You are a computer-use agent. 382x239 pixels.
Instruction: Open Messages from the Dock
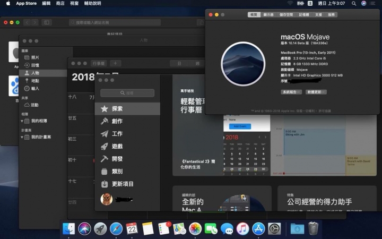coord(227,229)
